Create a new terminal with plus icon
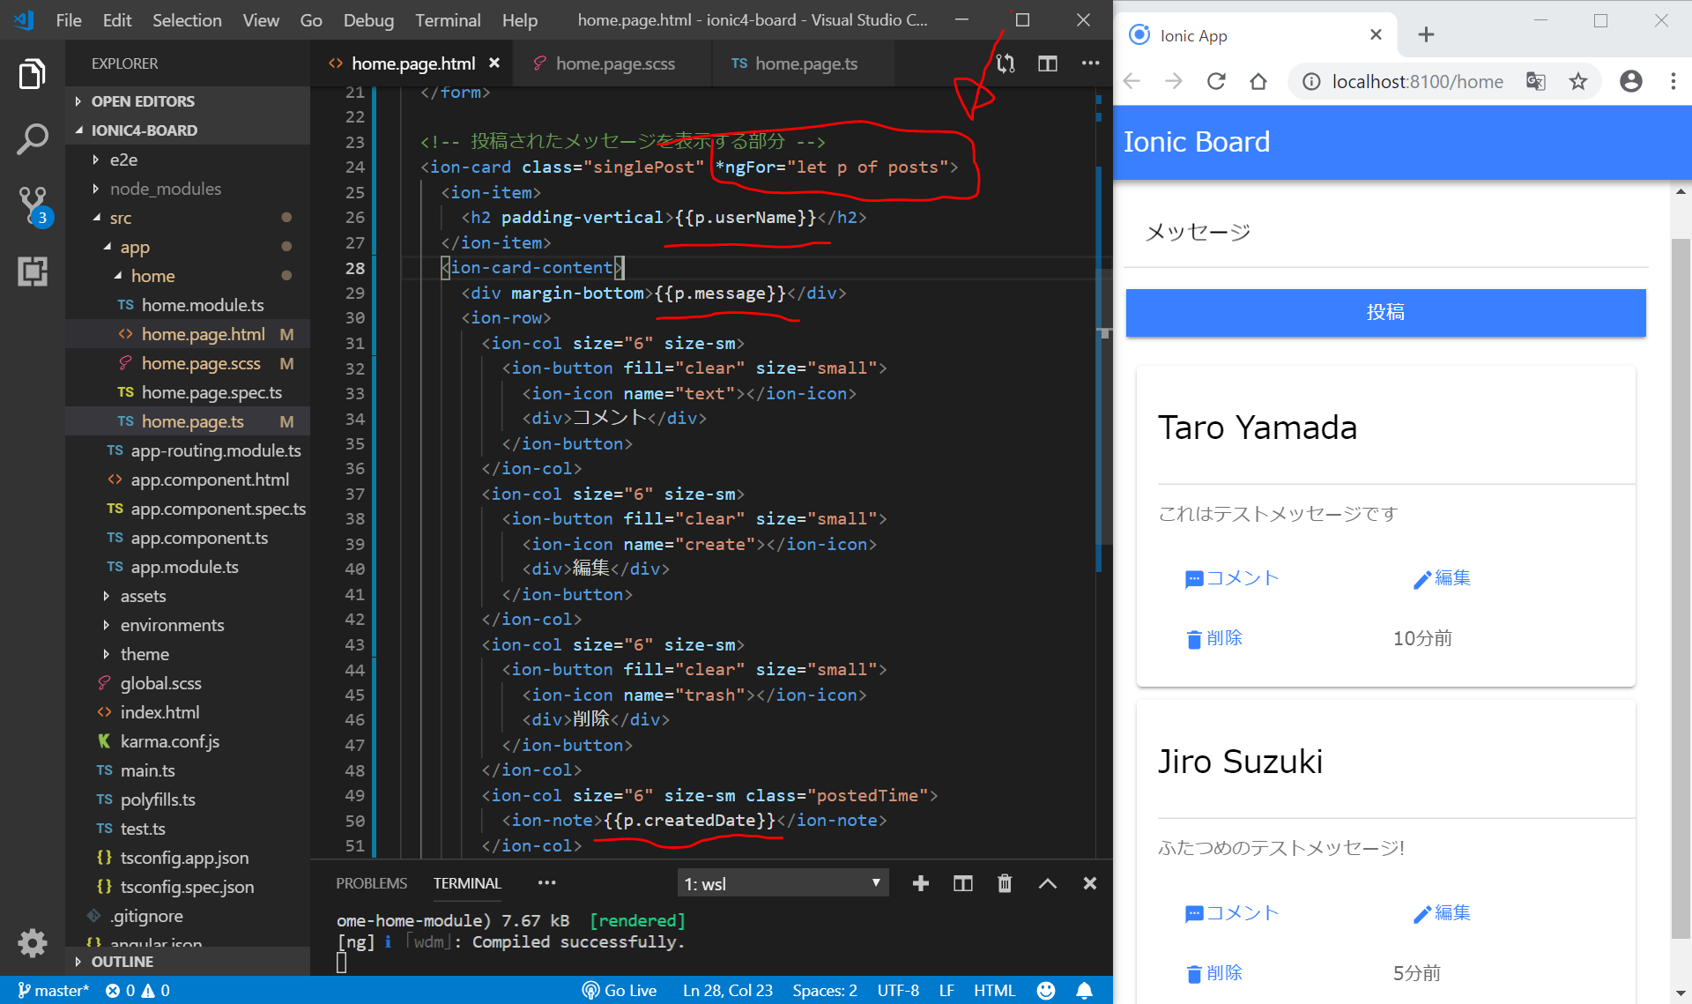Viewport: 1692px width, 1004px height. coord(920,883)
